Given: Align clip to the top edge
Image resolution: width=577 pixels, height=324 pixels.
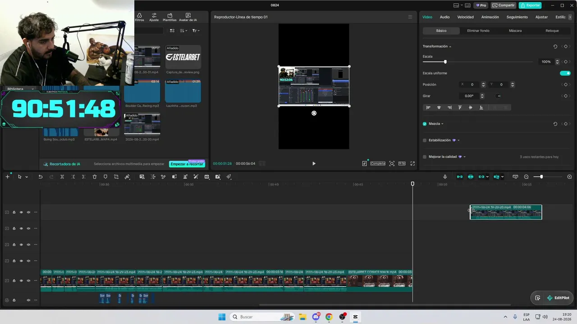Looking at the screenshot, I should point(460,108).
